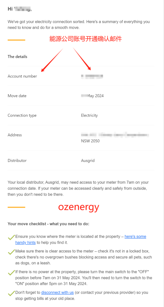Select the Account number label

click(22, 76)
